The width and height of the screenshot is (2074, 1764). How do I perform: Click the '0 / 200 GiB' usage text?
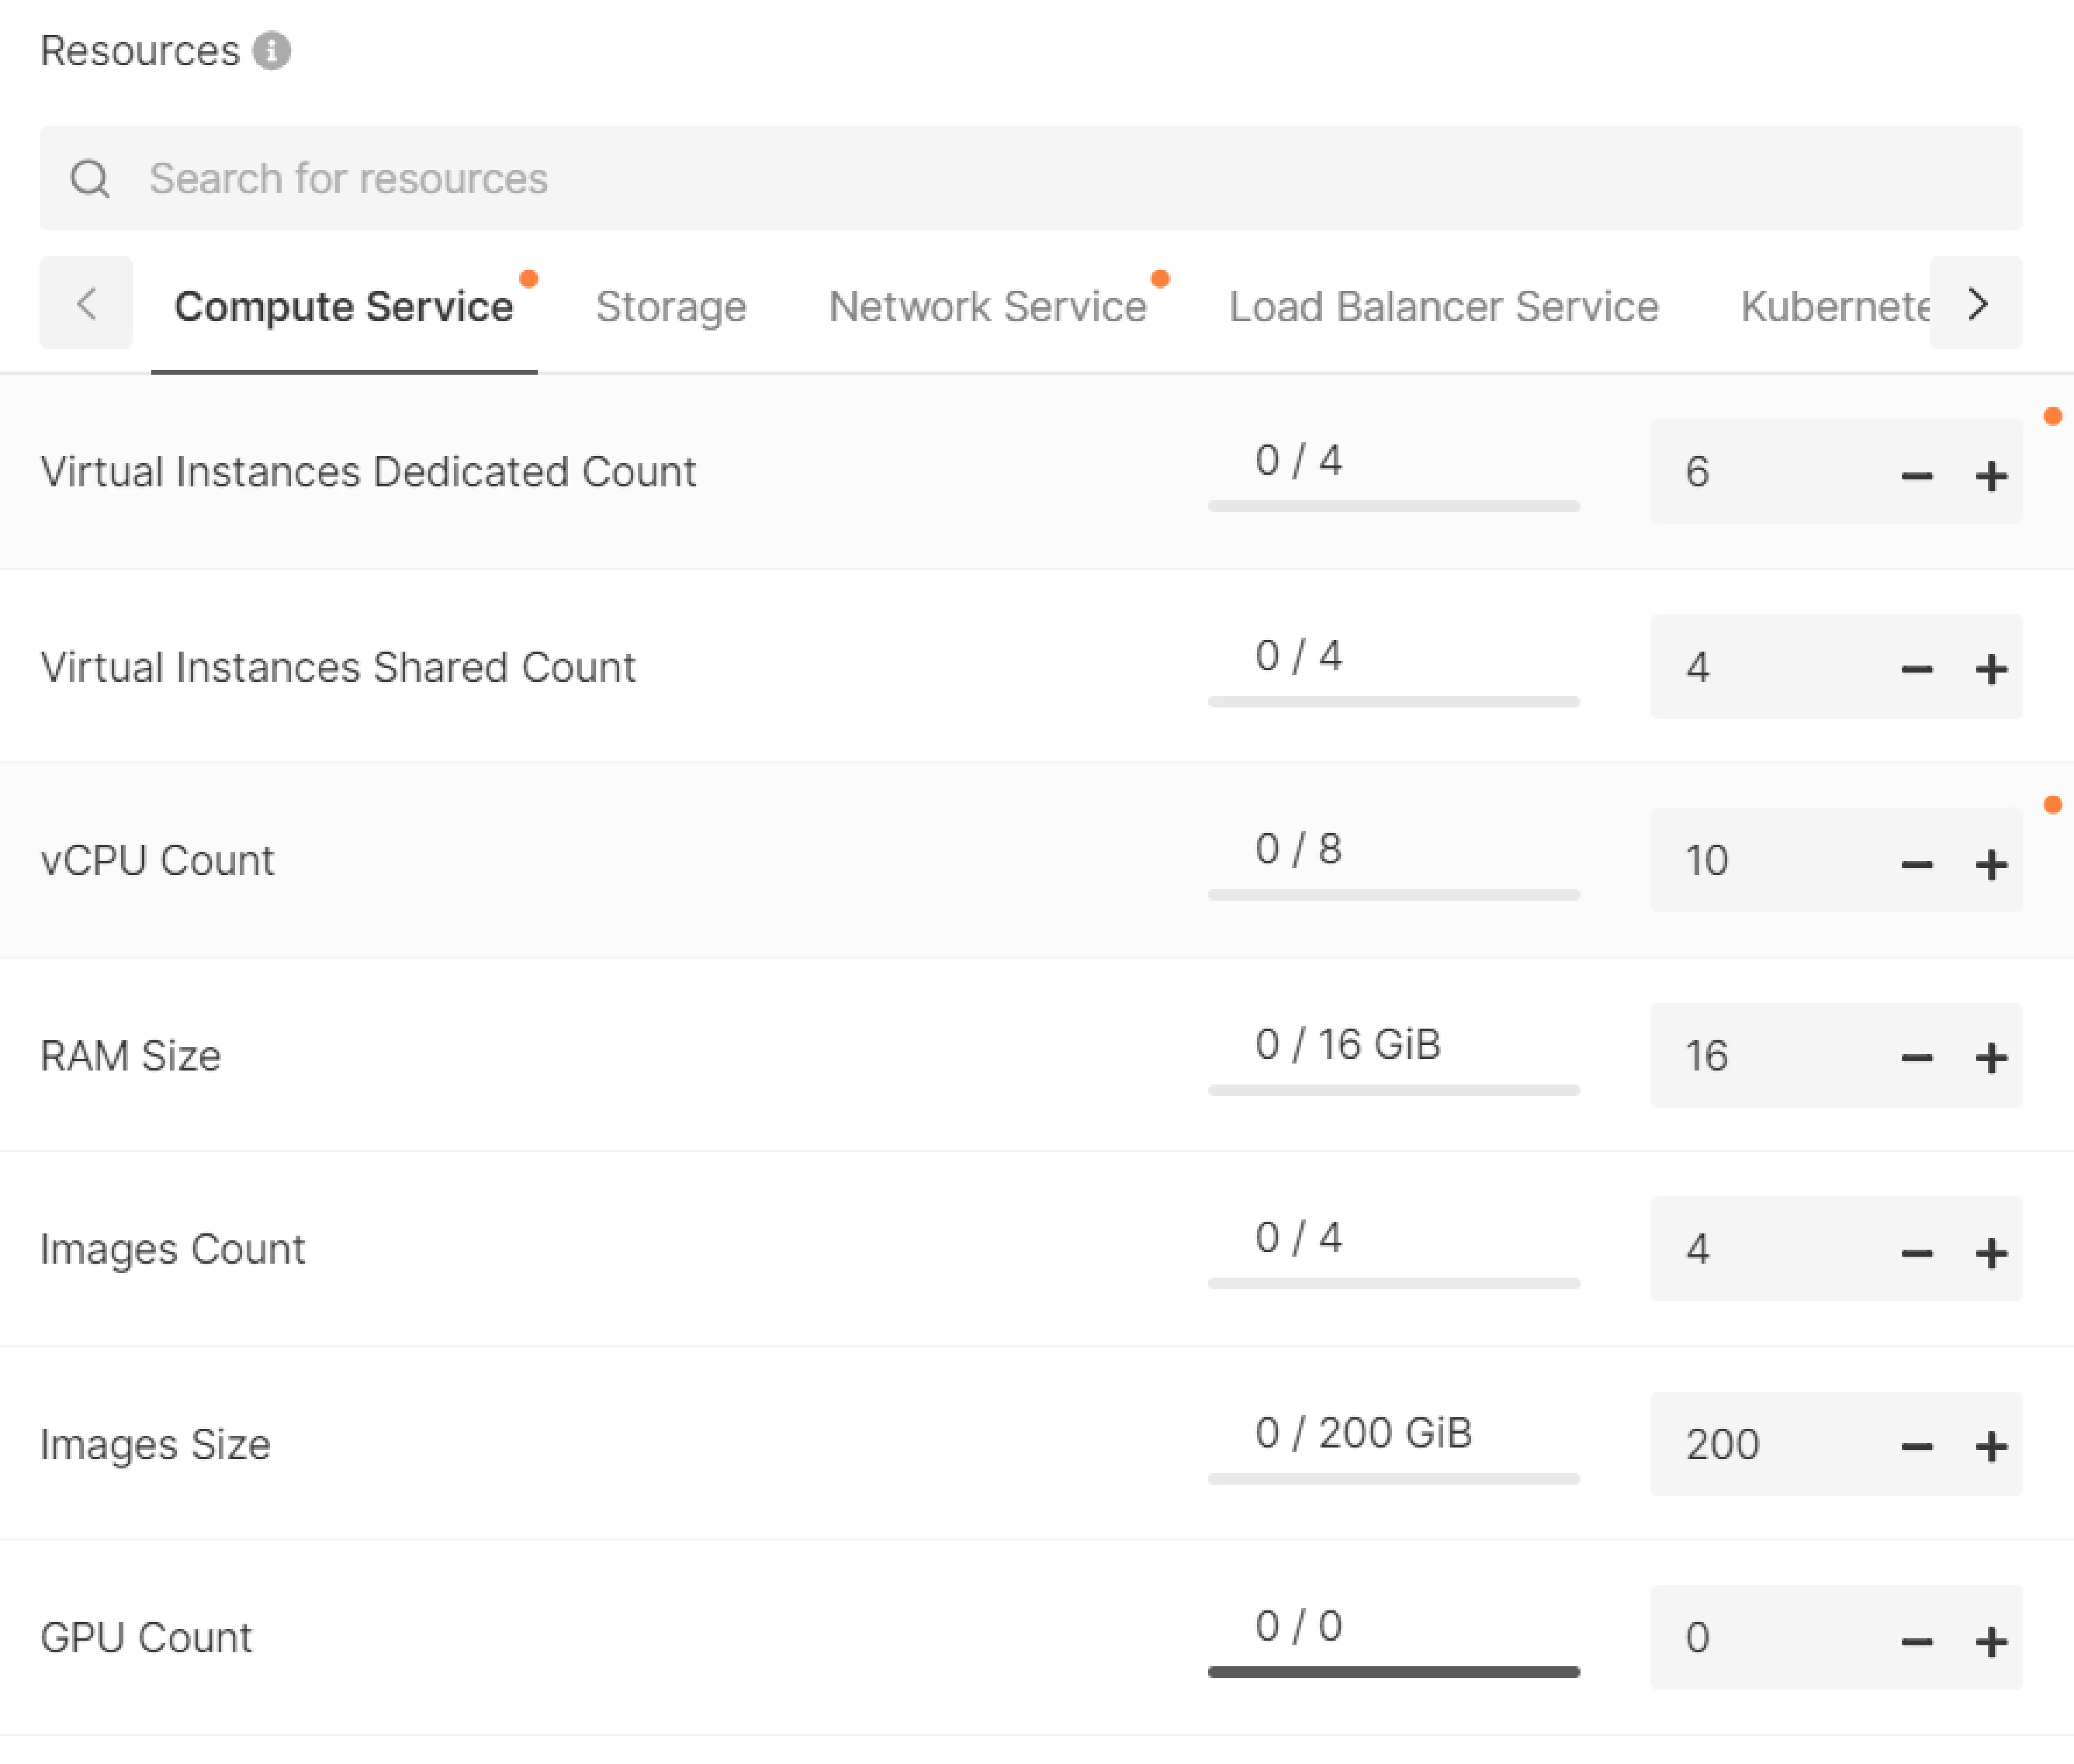click(1364, 1432)
